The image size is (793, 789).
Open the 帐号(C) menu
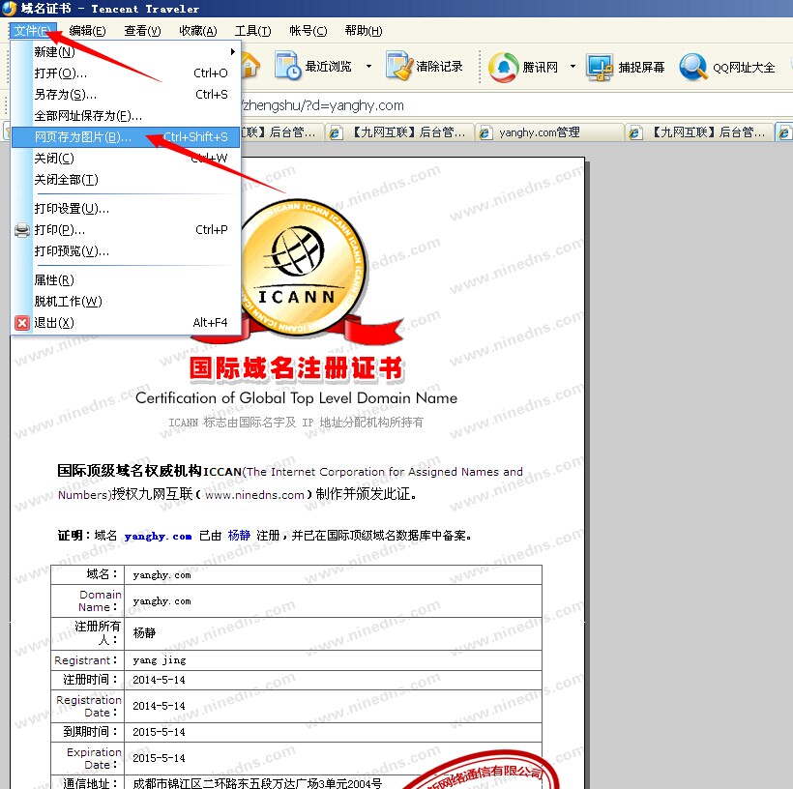coord(308,31)
